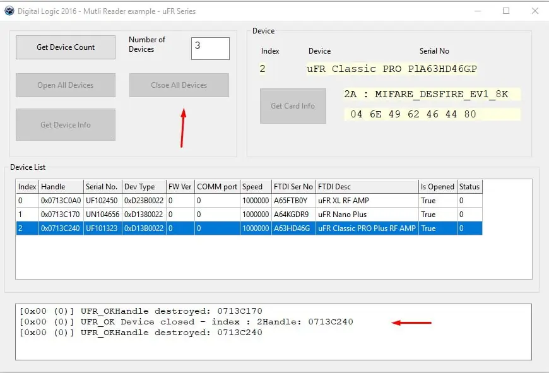Click serial number UF101323 cell
549x373 pixels.
pos(103,228)
